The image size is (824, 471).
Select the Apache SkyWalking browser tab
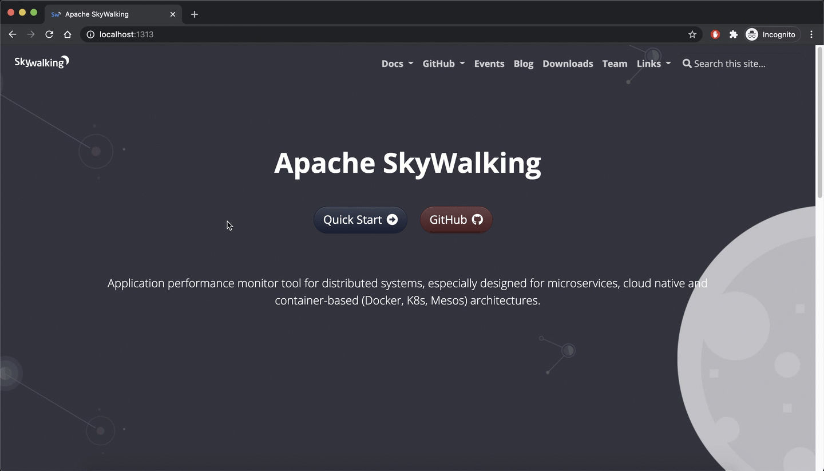[x=113, y=14]
